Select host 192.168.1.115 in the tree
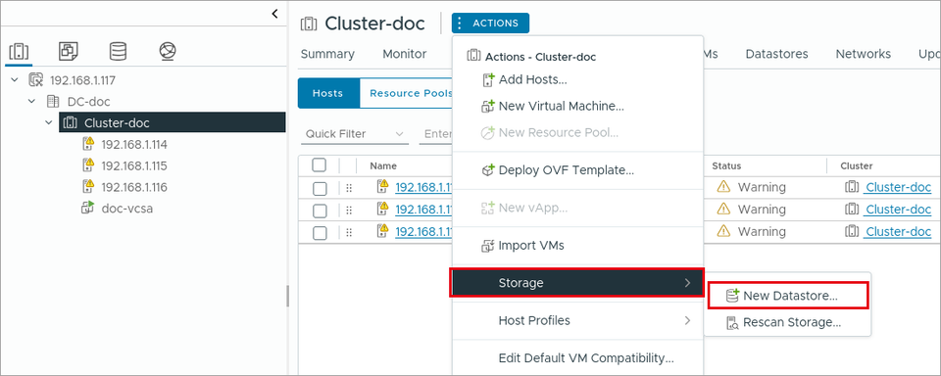 point(133,165)
